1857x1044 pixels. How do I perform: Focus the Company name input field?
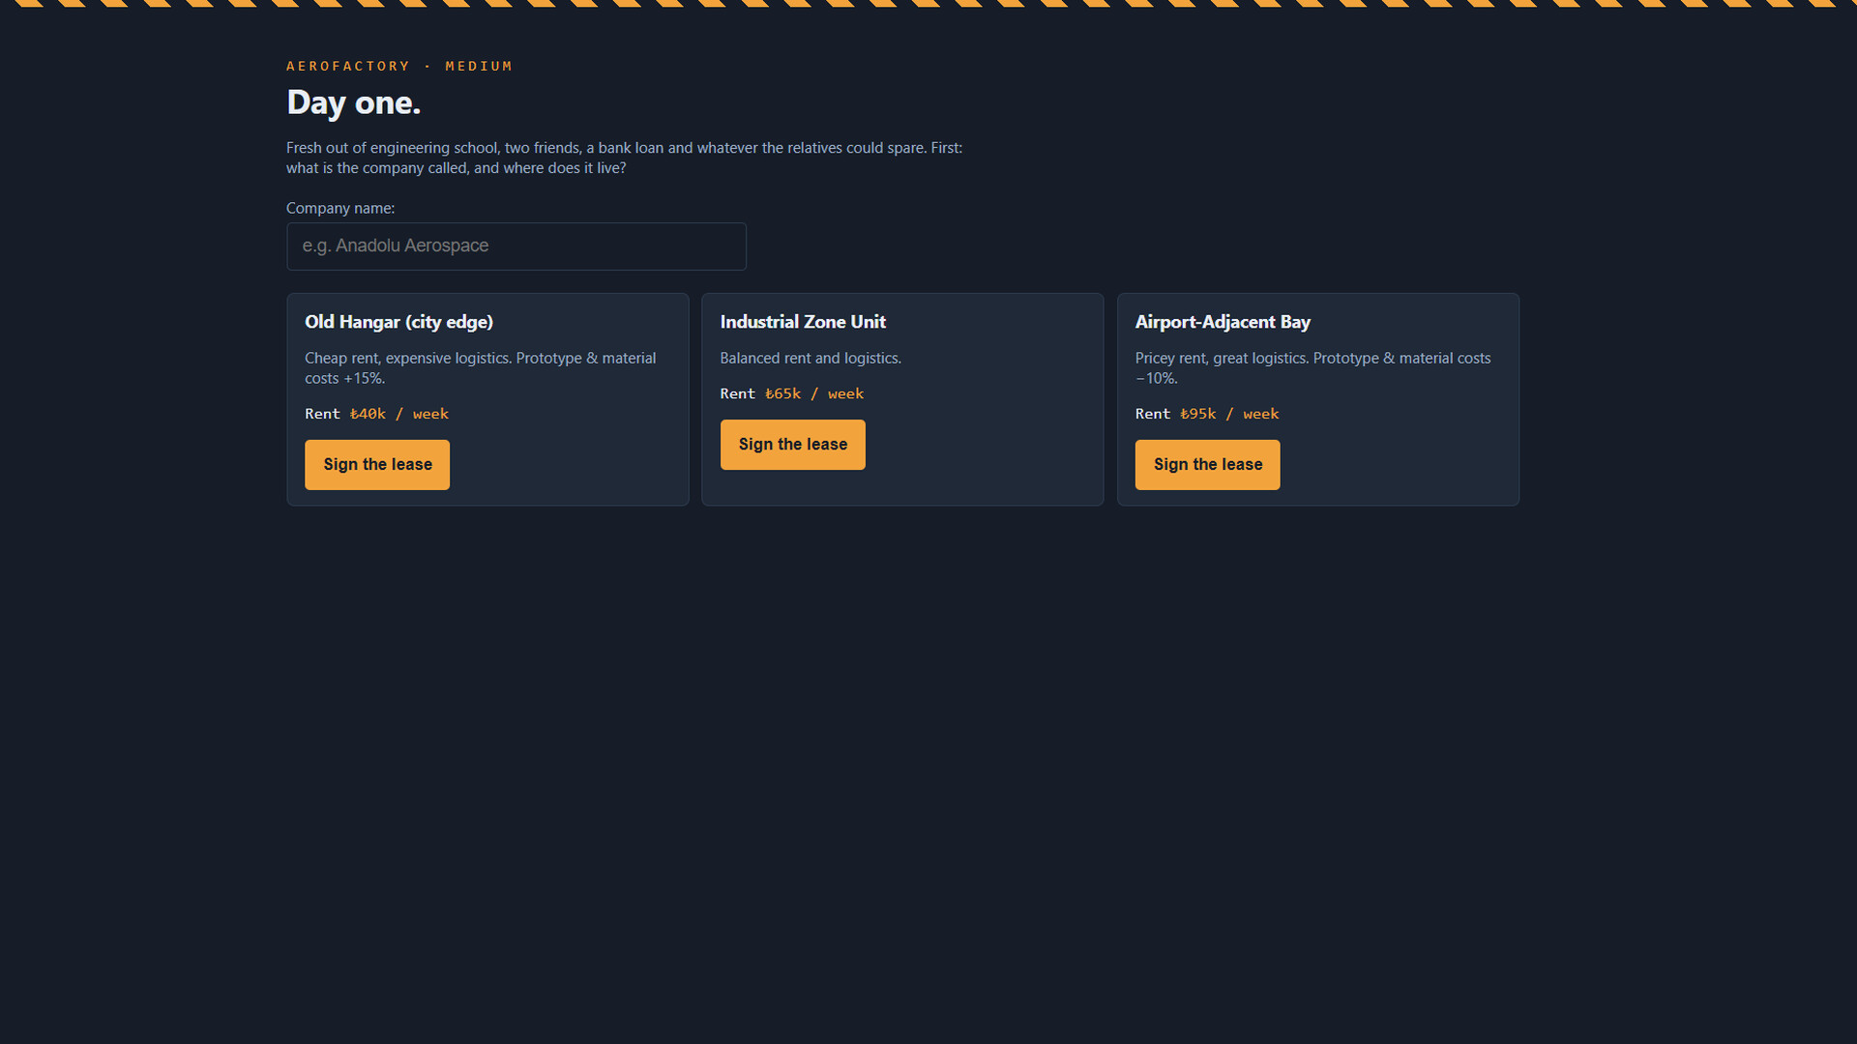coord(516,246)
